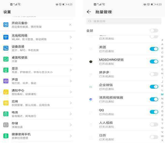The width and height of the screenshot is (165, 143).
Task: Disable notifications for 美团
Action: pos(154,49)
